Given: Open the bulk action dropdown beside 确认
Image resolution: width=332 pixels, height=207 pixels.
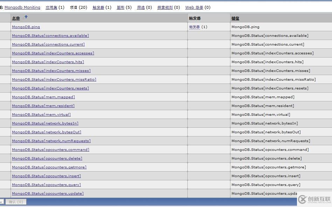Looking at the screenshot, I should [2, 202].
